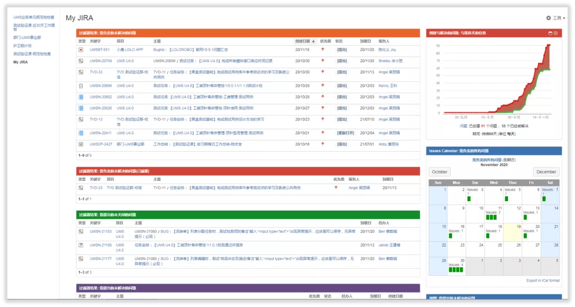Click the green issue bar on November 16

click(451, 236)
